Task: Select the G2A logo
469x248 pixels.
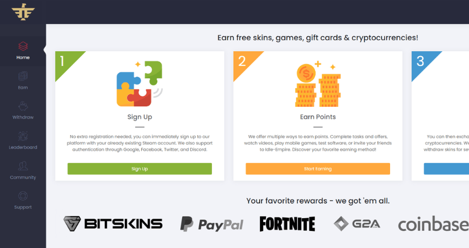Action: click(357, 224)
